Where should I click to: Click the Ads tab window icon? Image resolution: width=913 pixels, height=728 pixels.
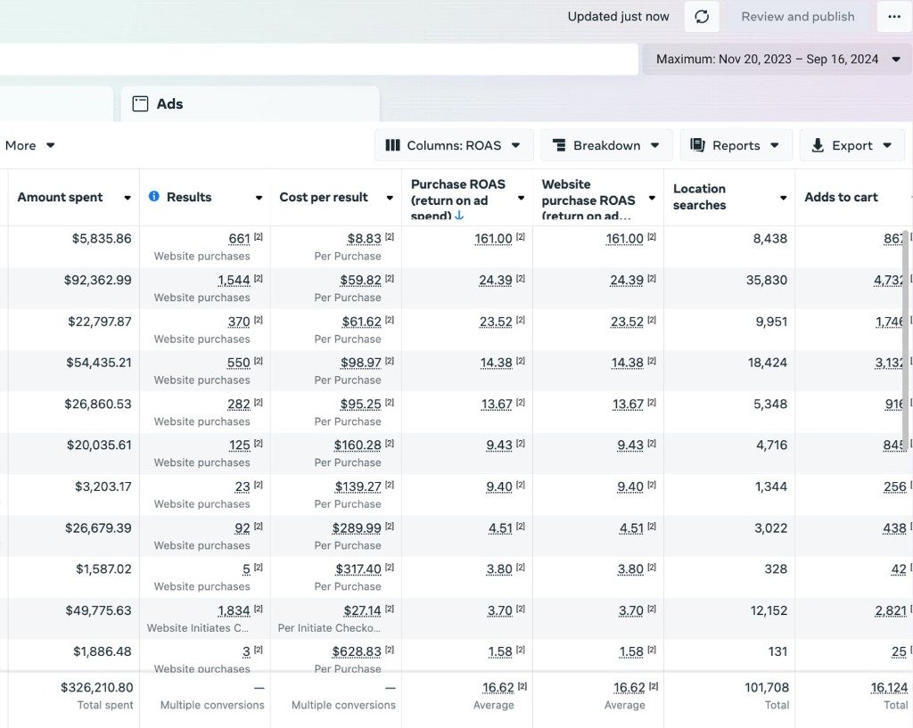140,103
